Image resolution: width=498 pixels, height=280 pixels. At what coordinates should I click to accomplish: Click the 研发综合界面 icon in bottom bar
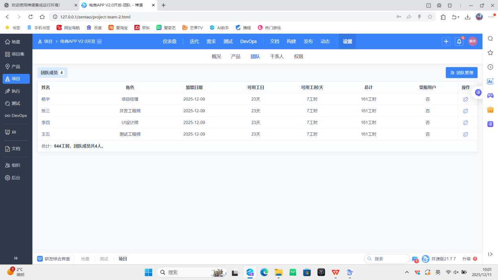pos(39,258)
